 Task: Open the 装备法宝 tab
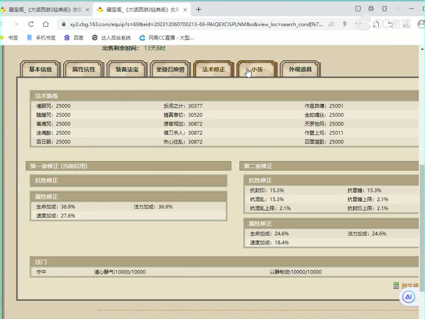coord(127,69)
